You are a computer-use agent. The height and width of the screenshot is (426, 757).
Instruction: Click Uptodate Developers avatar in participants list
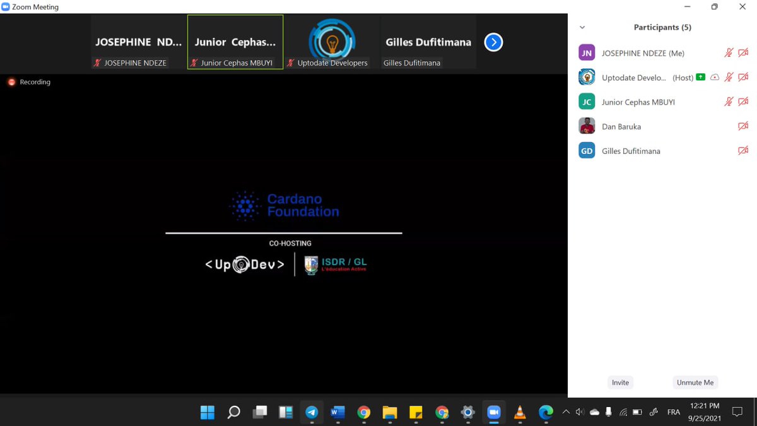coord(587,77)
